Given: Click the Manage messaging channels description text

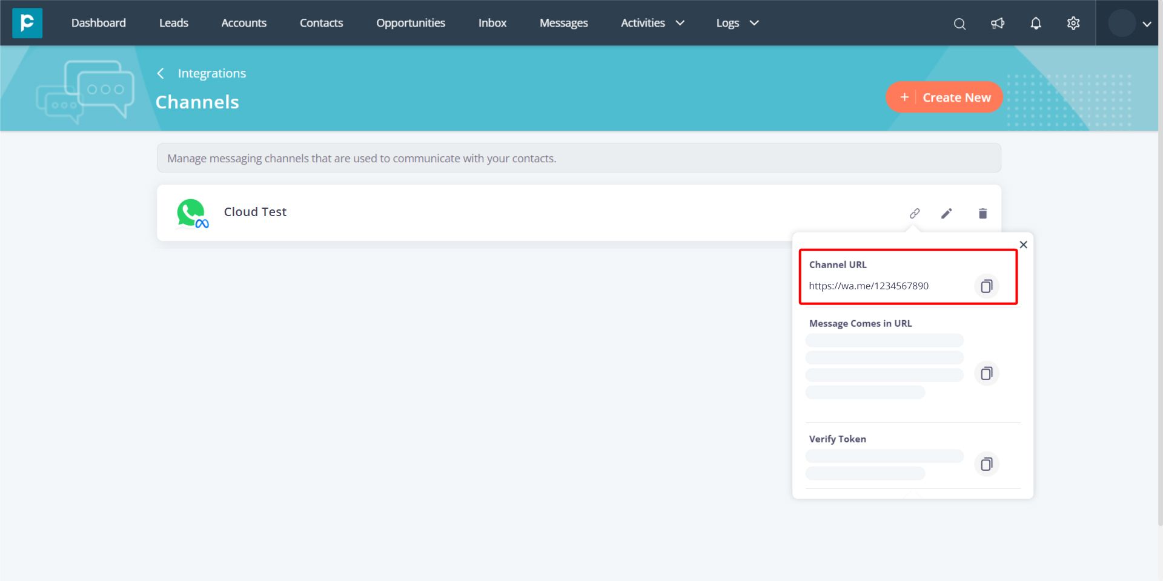Looking at the screenshot, I should click(x=362, y=159).
